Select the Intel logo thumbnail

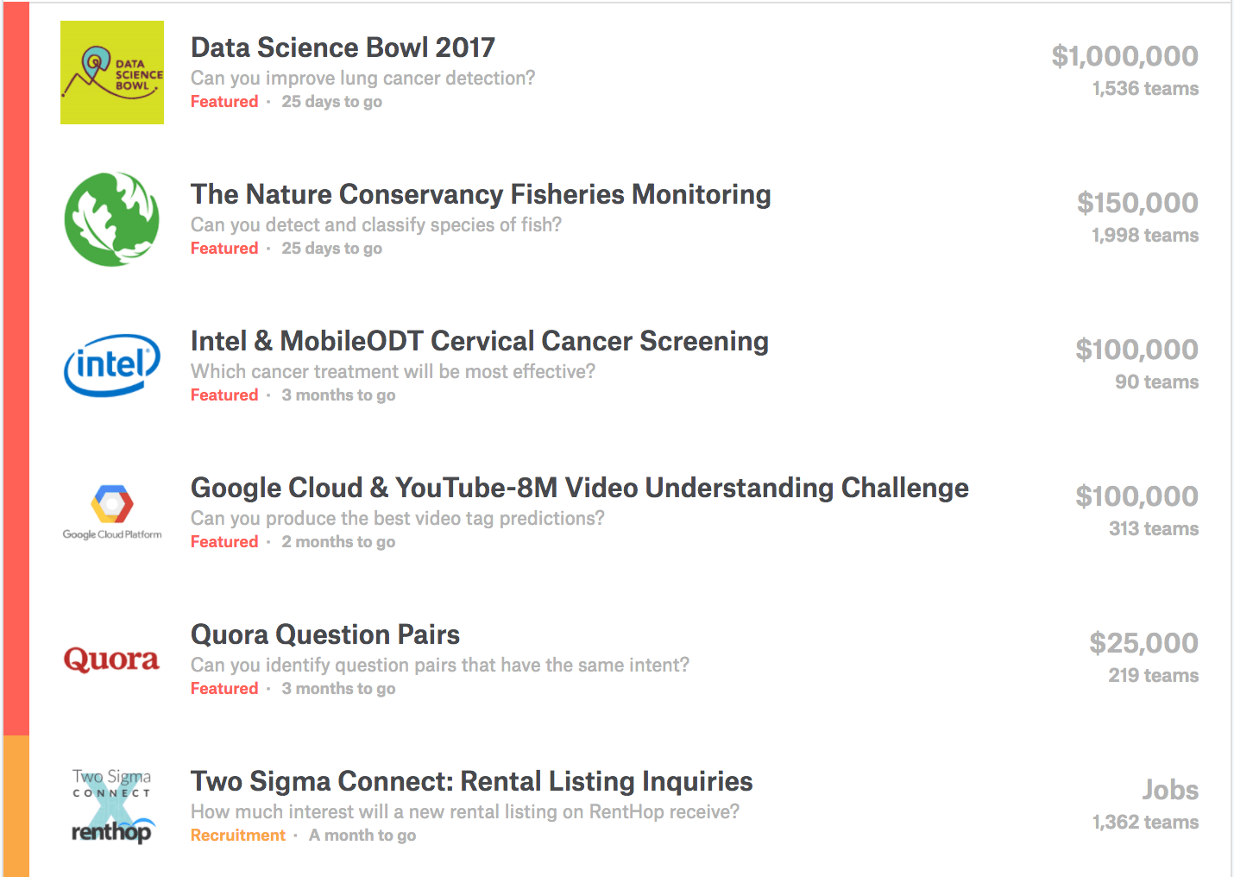112,366
